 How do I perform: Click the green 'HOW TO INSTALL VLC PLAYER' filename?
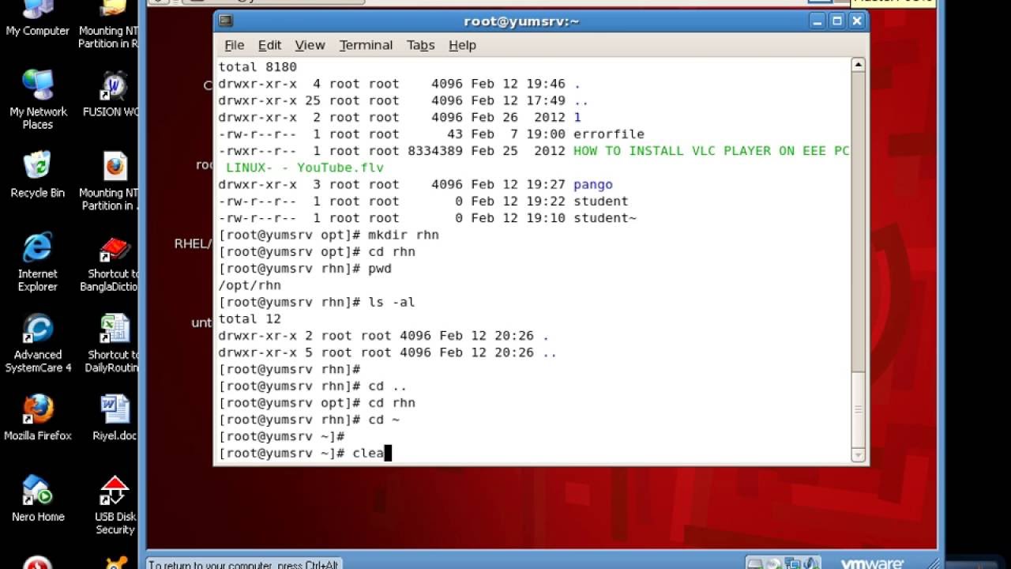(711, 151)
